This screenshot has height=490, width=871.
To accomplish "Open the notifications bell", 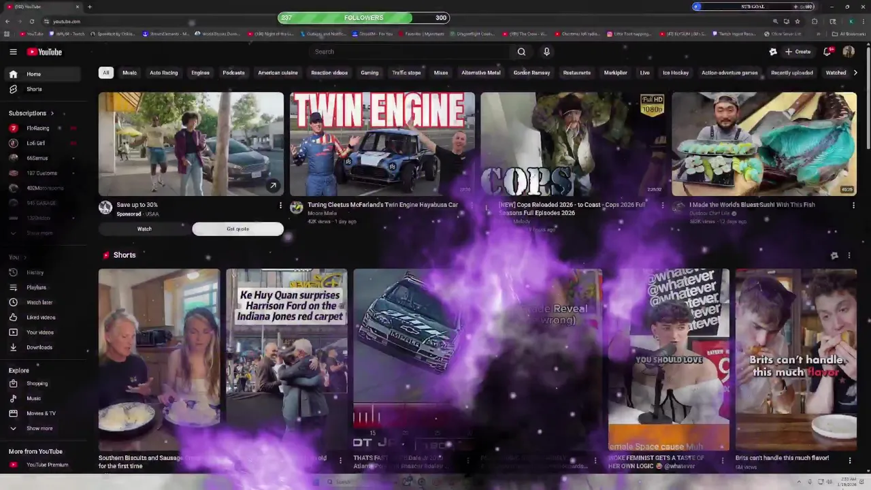I will pyautogui.click(x=827, y=52).
